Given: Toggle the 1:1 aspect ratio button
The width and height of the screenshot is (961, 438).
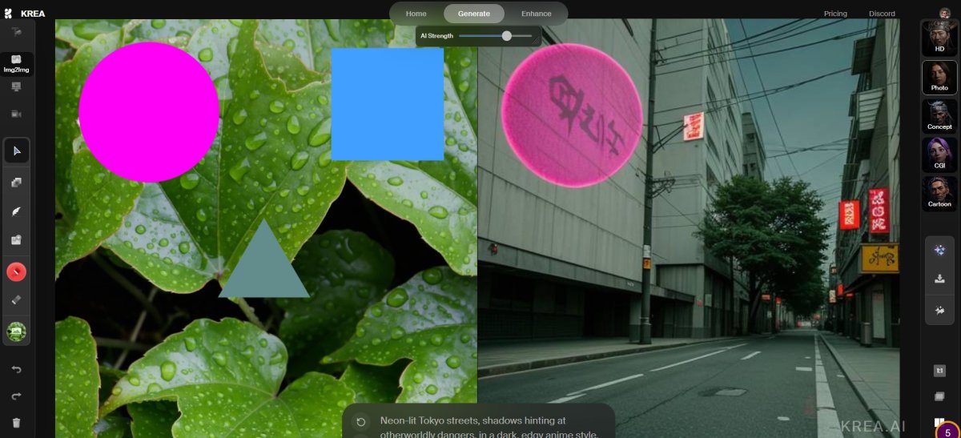Looking at the screenshot, I should click(939, 371).
